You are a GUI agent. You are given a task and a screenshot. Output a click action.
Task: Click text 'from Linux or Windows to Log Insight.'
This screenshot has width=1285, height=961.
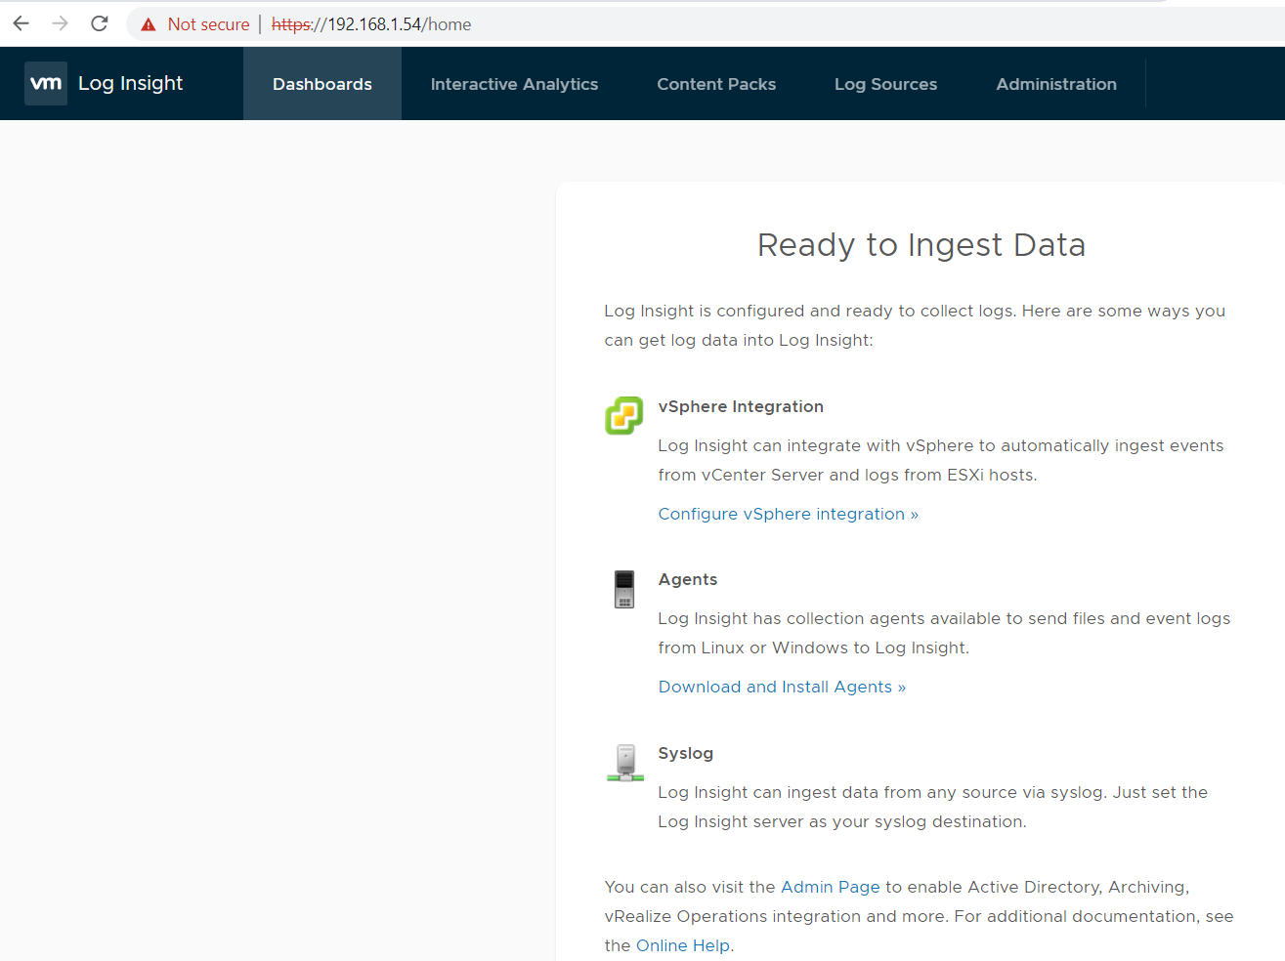[814, 648]
